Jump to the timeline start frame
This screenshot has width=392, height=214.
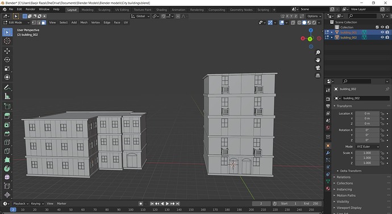(152, 204)
